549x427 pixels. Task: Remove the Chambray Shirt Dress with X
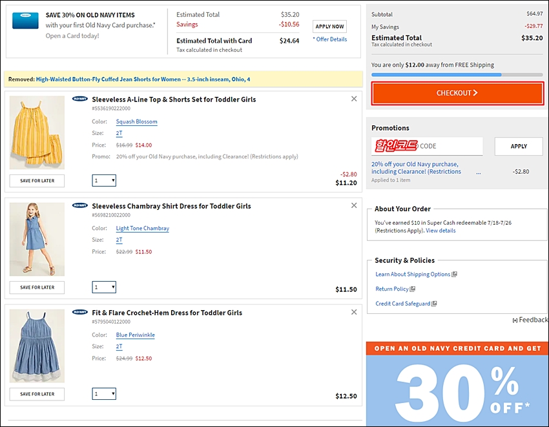click(354, 205)
